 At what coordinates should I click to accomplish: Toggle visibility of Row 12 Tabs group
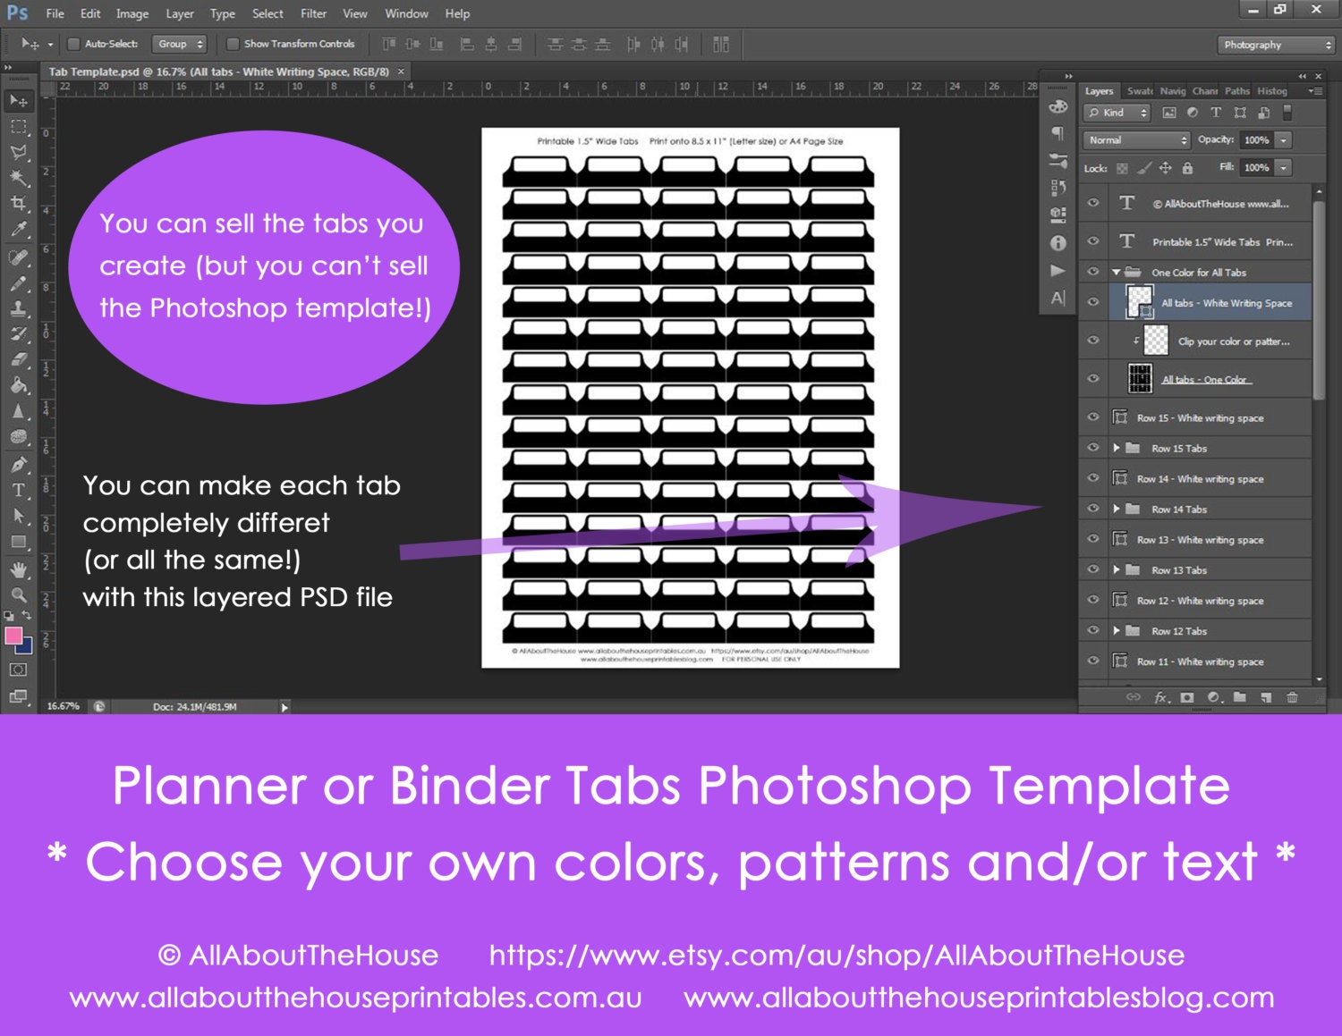click(x=1093, y=630)
